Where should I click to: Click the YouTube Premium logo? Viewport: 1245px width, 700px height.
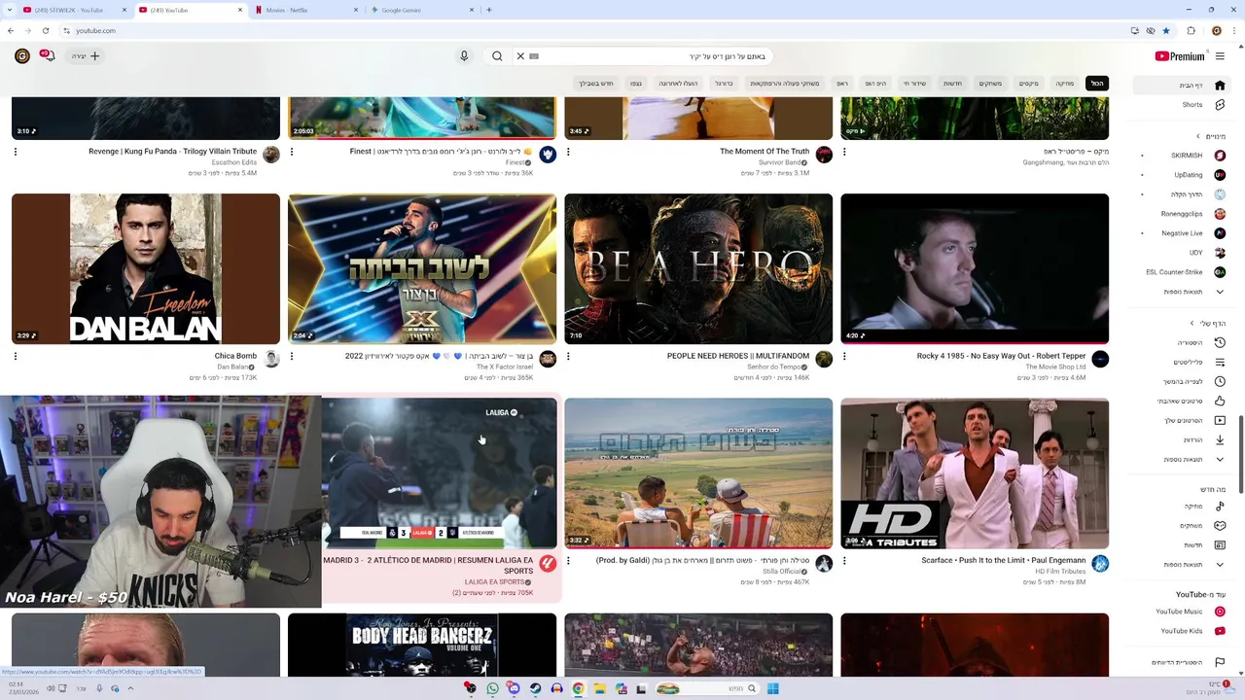coord(1180,56)
